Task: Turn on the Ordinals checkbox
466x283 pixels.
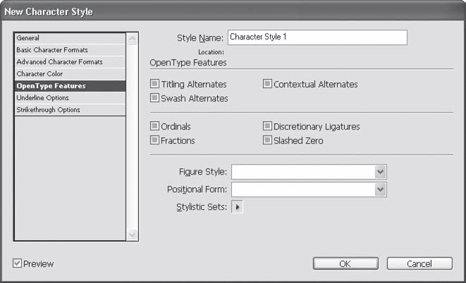Action: click(x=155, y=127)
